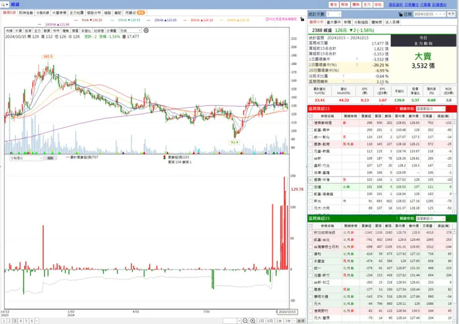Click the 今天 button beside date
This screenshot has height=324, width=459.
452,14
